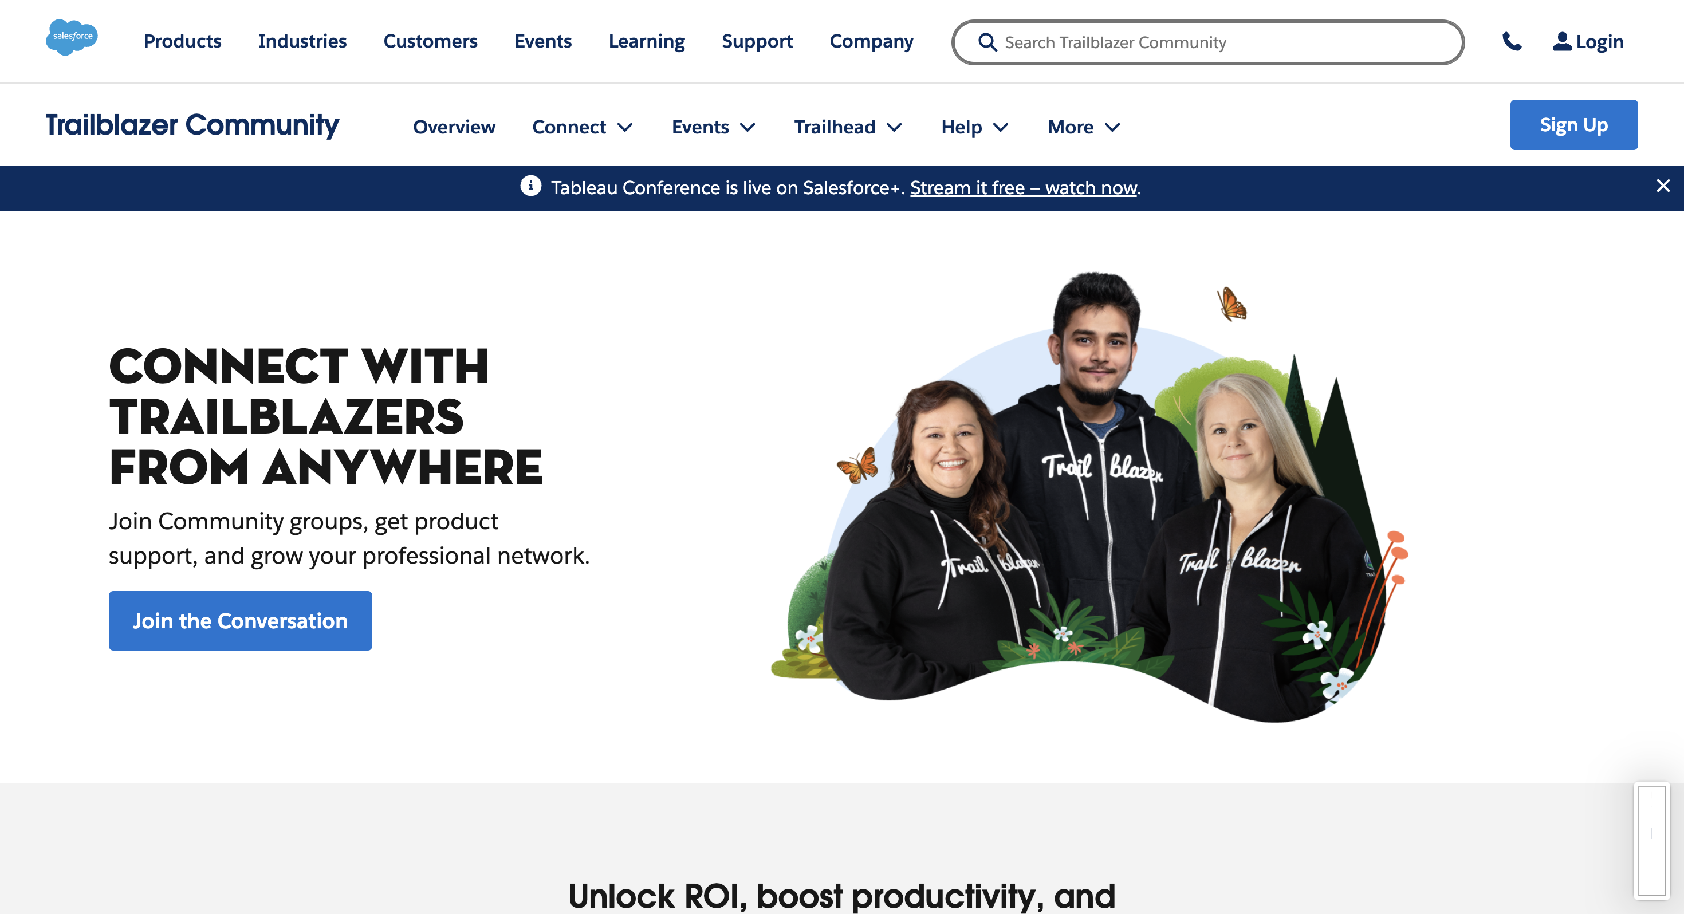Expand the Trailhead dropdown

point(848,127)
